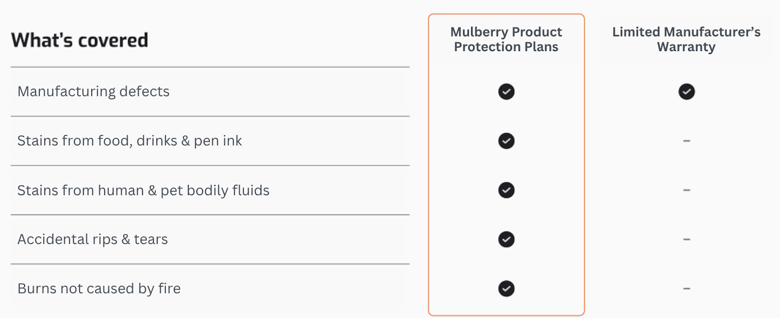Click the Burns not caused by fire label
780x318 pixels.
coord(99,289)
